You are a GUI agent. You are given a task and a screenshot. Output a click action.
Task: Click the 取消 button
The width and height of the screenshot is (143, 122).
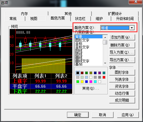(x=103, y=115)
